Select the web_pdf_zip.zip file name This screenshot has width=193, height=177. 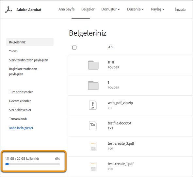(x=120, y=103)
